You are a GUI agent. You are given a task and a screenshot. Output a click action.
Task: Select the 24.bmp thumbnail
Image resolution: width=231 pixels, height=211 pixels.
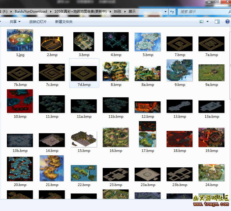point(211,173)
